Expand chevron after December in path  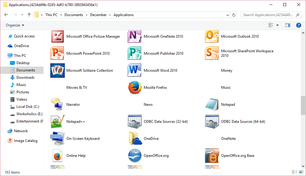coord(110,15)
